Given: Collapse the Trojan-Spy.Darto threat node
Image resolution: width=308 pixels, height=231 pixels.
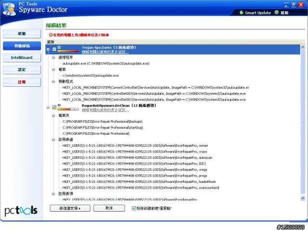Looking at the screenshot, I should 48,49.
